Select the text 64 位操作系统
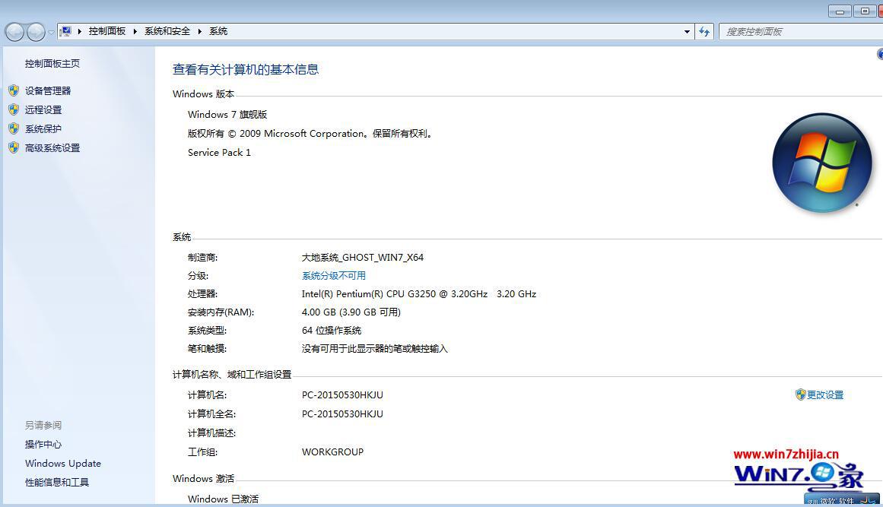The image size is (883, 507). [332, 331]
